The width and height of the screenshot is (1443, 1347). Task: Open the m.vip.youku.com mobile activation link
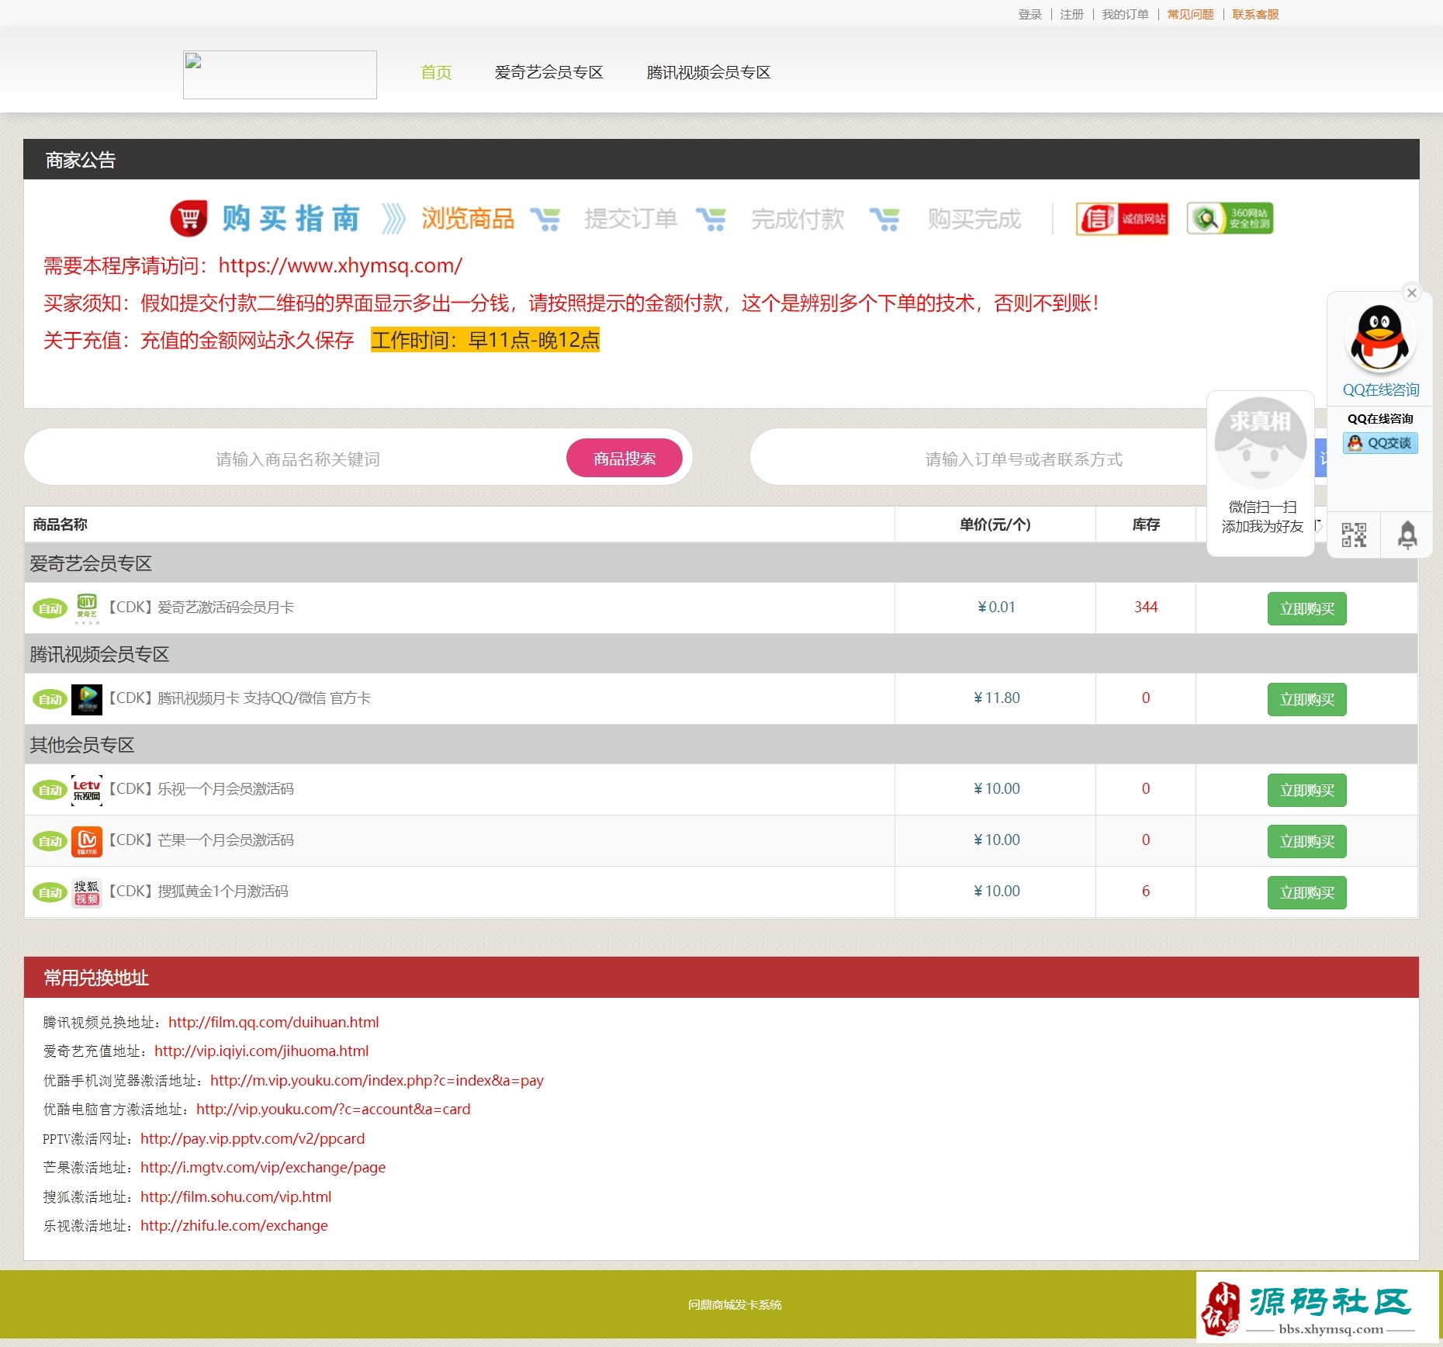pyautogui.click(x=377, y=1080)
